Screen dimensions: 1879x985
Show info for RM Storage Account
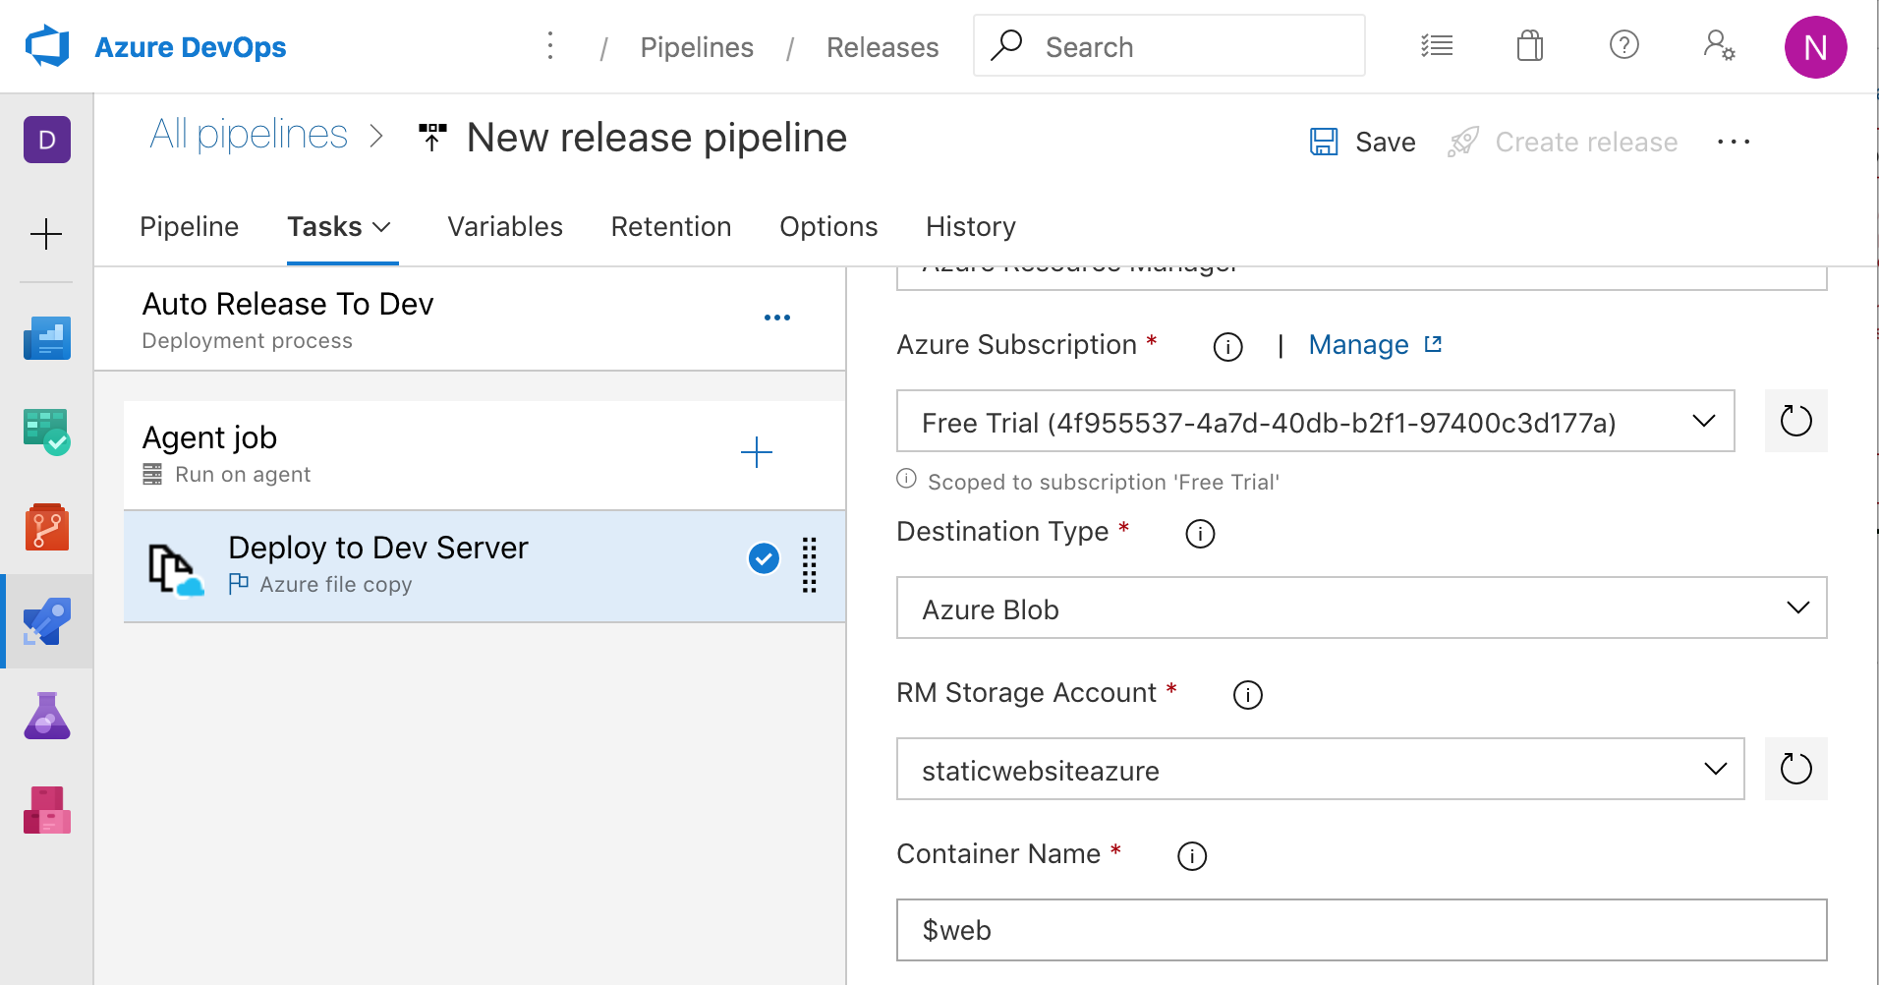click(1247, 695)
